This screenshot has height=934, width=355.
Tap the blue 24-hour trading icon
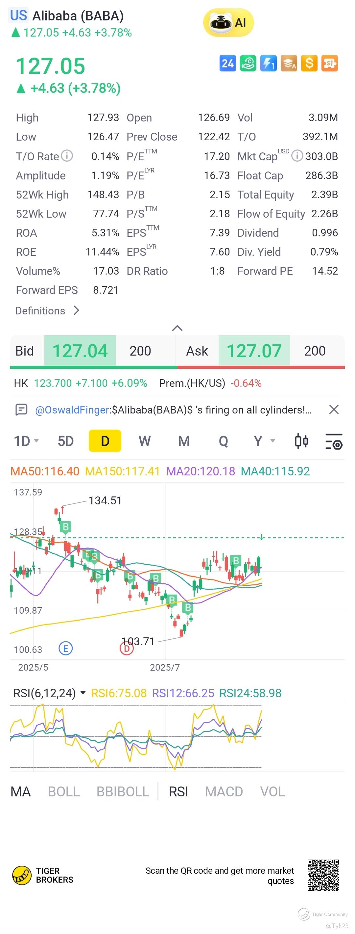point(227,64)
